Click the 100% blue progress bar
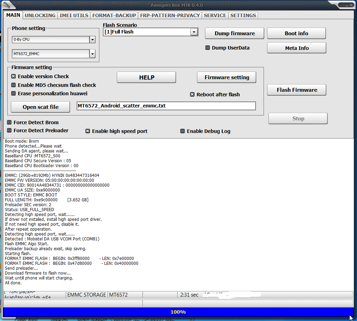Viewport: 357px width, 321px height. (178, 312)
